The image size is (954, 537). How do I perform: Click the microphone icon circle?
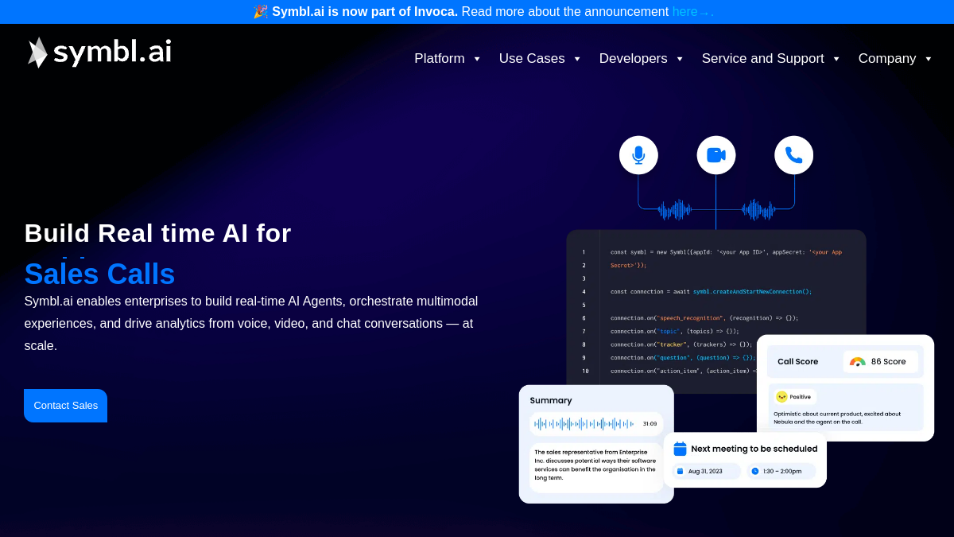pos(638,155)
